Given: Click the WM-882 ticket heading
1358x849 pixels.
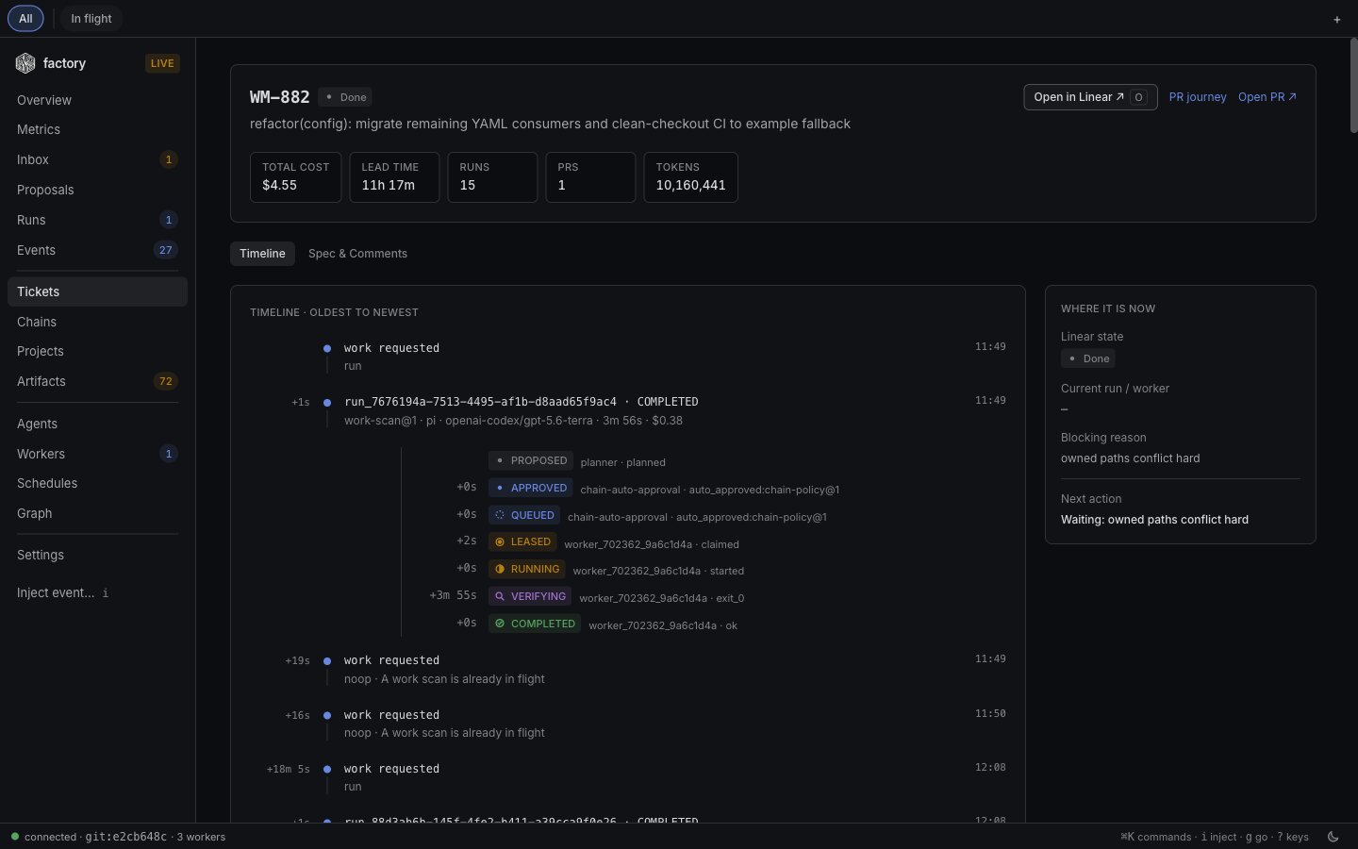Looking at the screenshot, I should pos(279,97).
